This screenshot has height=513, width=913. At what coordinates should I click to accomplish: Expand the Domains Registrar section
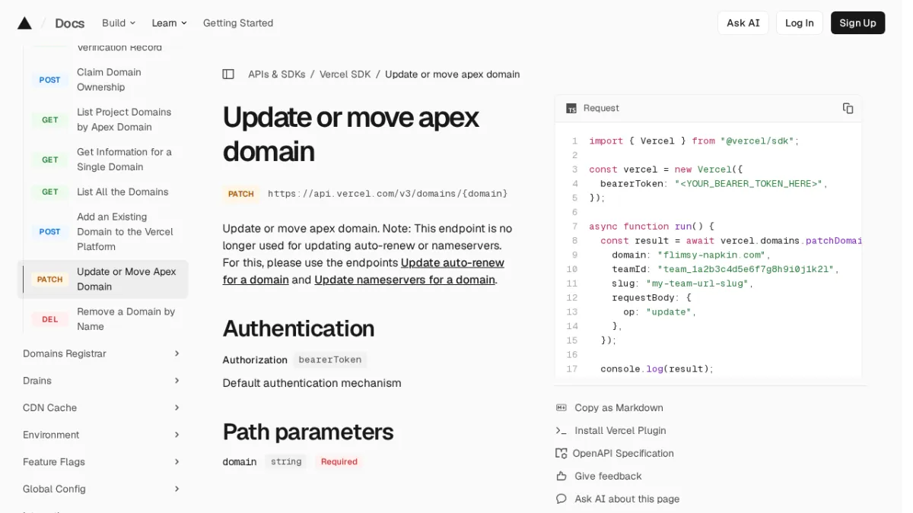coord(102,353)
